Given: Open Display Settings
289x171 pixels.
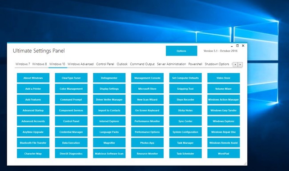Looking at the screenshot, I should 109,89.
